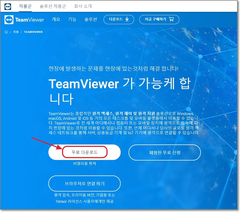Click the small TeamViewer icon in the top bar
Viewport: 240px width, 212px height.
coord(8,7)
